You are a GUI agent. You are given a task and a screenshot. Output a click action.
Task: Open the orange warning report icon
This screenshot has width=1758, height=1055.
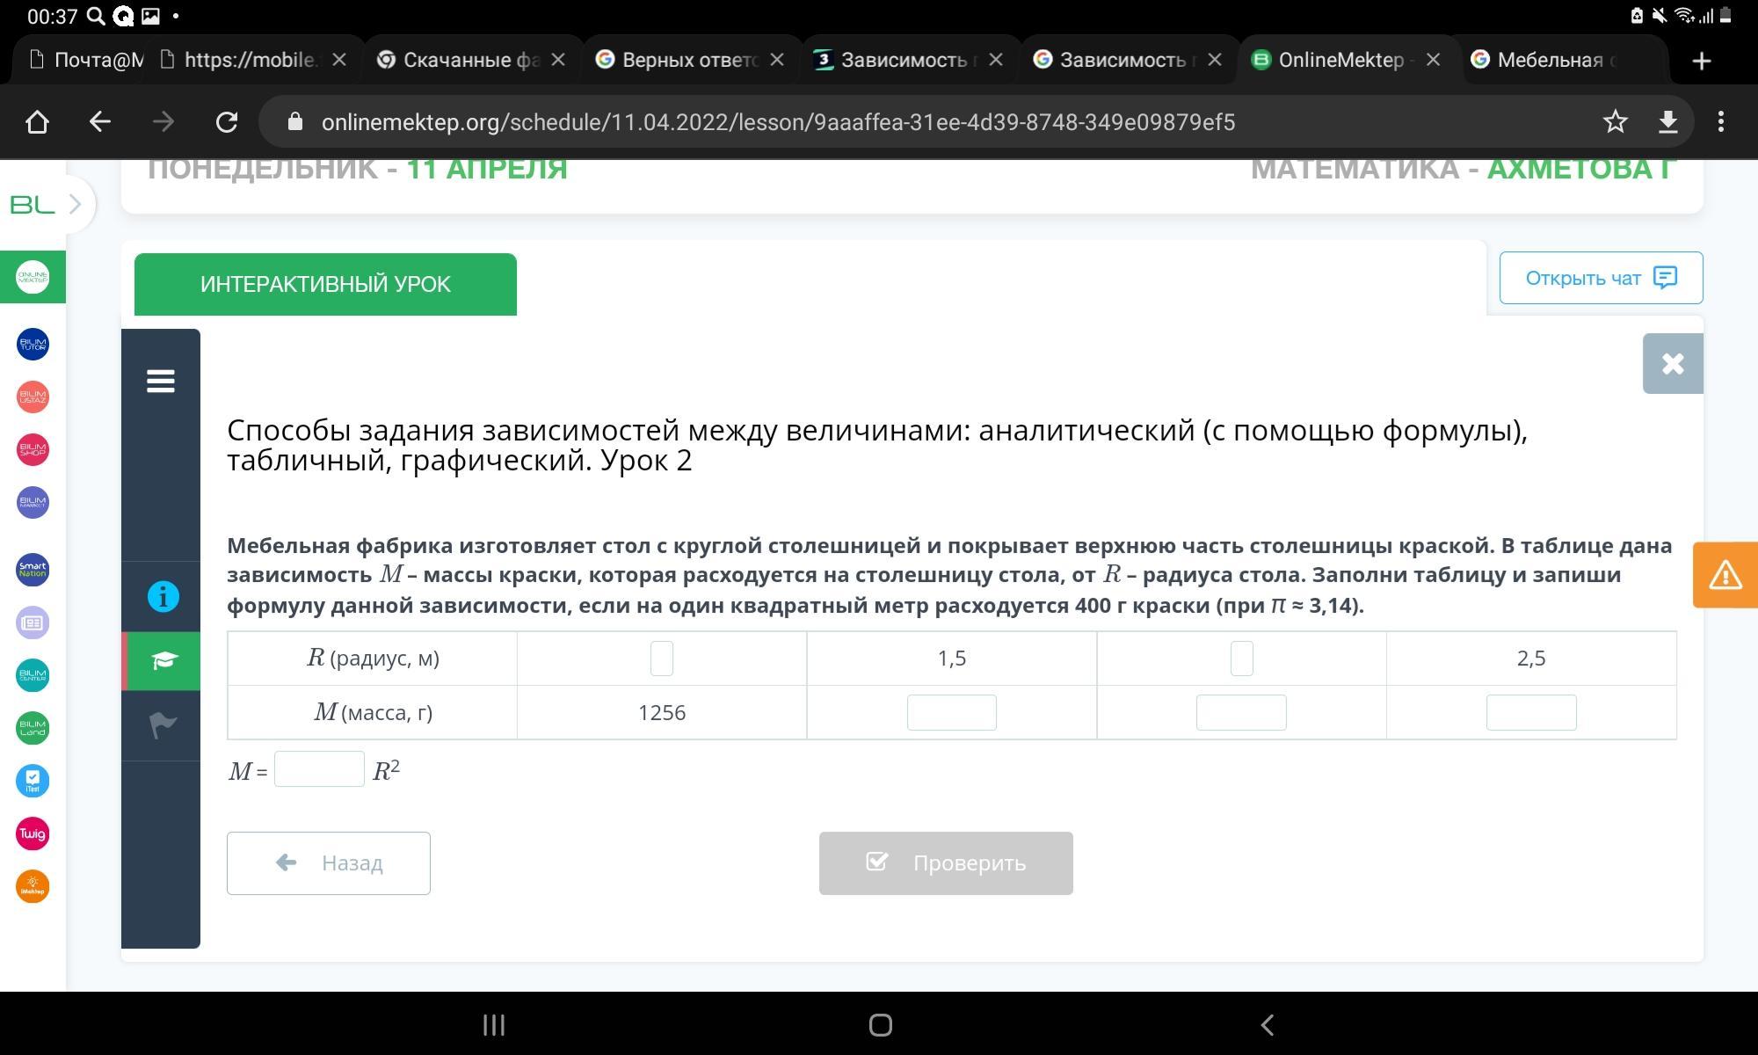click(1725, 575)
